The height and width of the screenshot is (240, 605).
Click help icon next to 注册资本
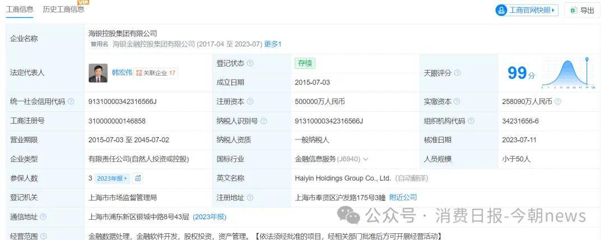tap(250, 101)
